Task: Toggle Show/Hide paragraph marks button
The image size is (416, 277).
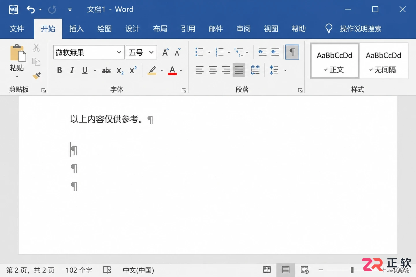Action: 292,52
